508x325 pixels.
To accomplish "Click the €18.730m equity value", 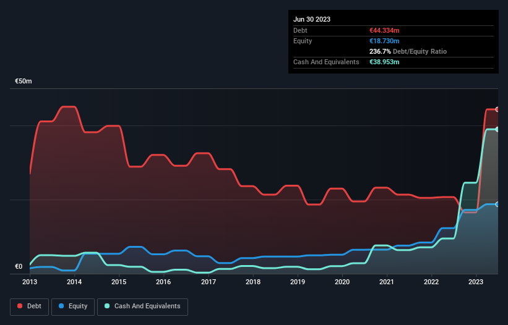I will point(384,41).
